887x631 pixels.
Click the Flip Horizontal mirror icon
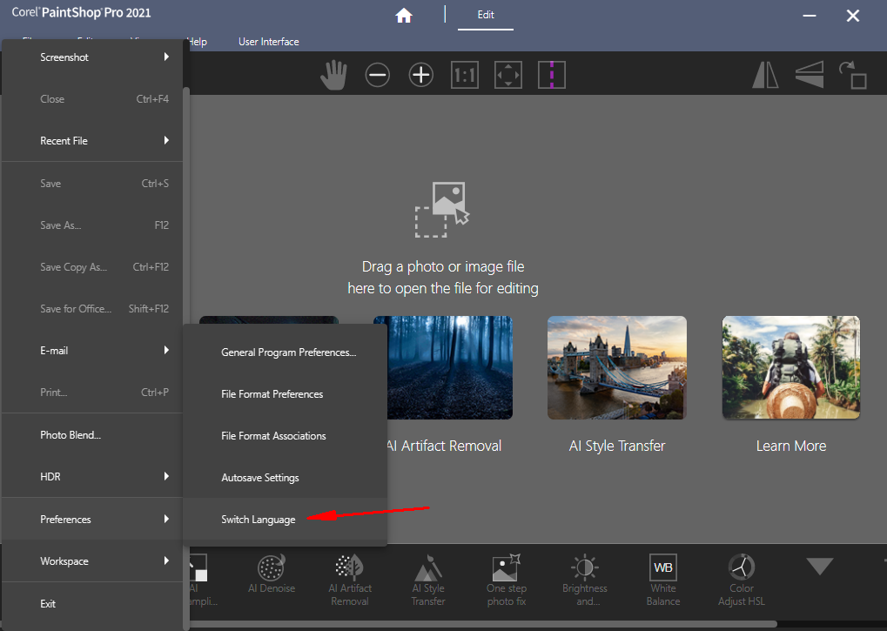click(x=765, y=75)
